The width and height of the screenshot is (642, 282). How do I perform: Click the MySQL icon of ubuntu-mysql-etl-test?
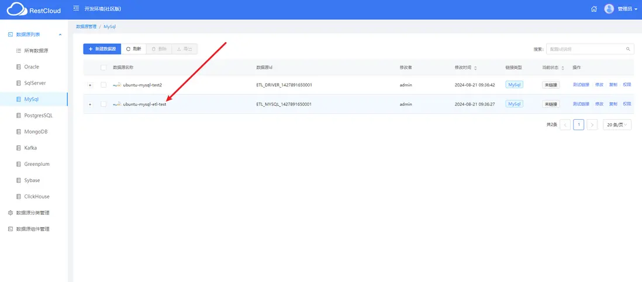click(x=117, y=104)
